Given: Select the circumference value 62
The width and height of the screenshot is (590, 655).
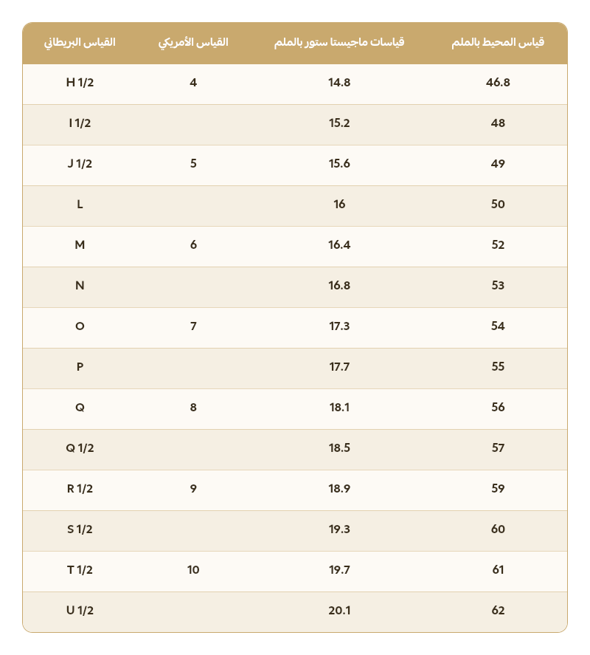Looking at the screenshot, I should point(498,611).
